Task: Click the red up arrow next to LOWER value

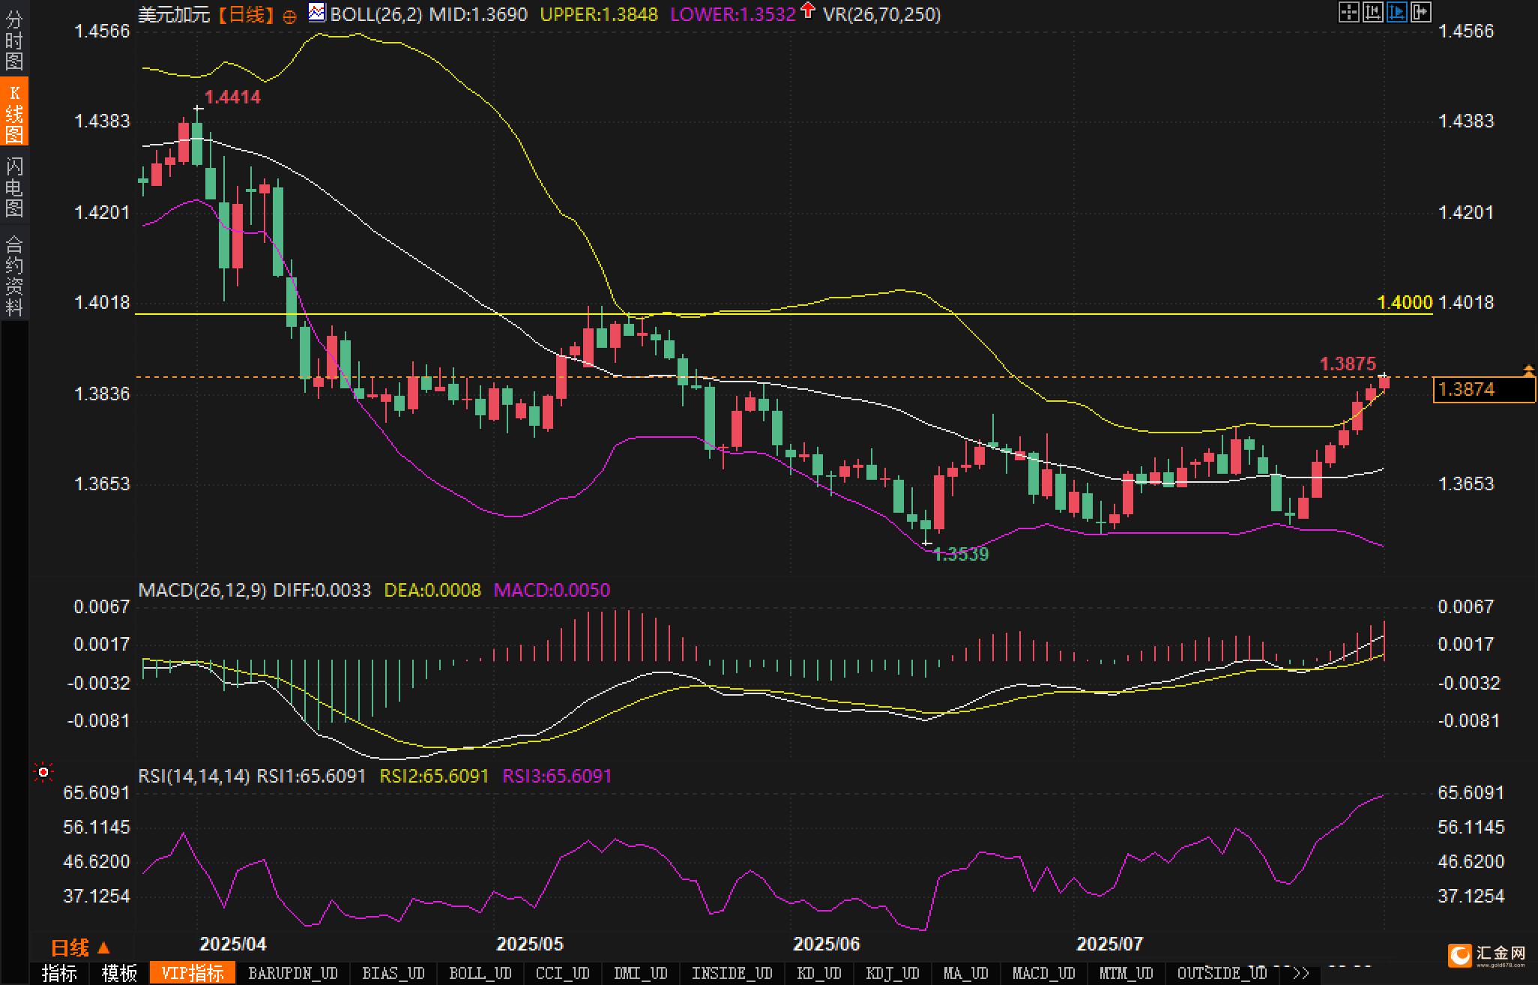Action: pos(807,10)
